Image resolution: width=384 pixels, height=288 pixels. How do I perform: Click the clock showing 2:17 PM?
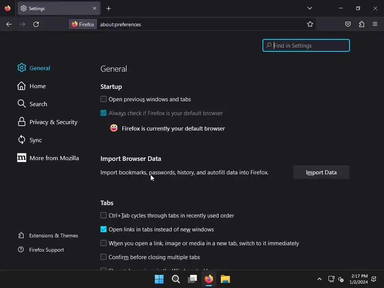tap(359, 276)
